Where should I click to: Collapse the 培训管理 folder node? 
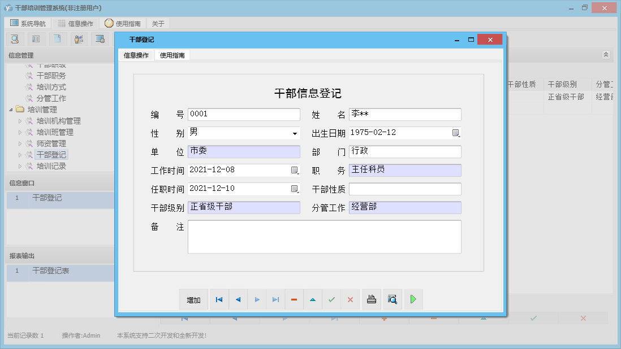11,110
